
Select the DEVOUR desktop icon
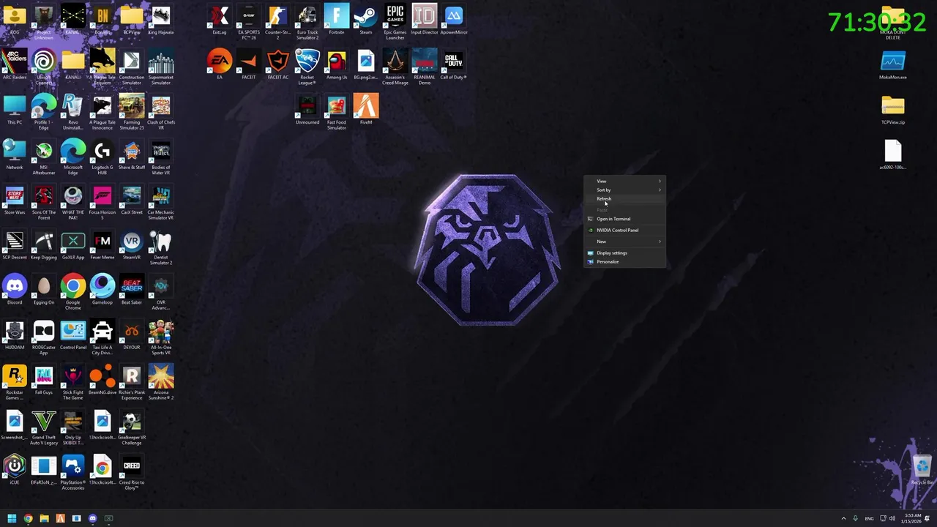(x=132, y=335)
